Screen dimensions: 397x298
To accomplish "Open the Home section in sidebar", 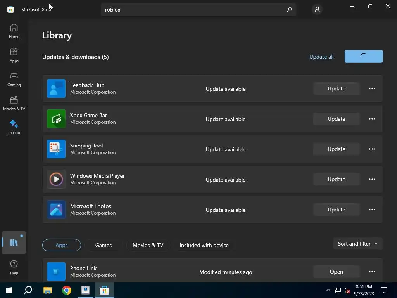I will click(x=14, y=31).
